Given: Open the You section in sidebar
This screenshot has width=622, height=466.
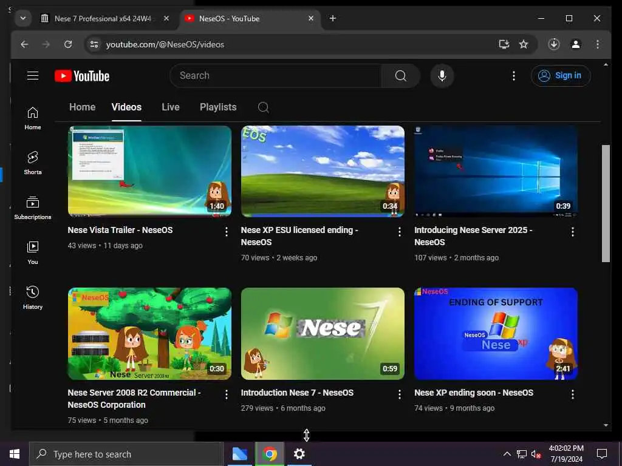Looking at the screenshot, I should tap(33, 253).
